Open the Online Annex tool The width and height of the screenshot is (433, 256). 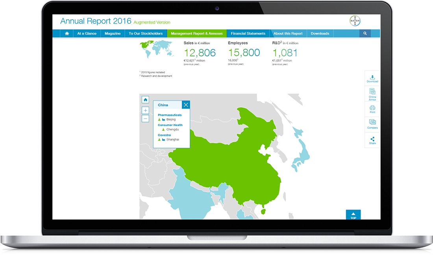372,94
